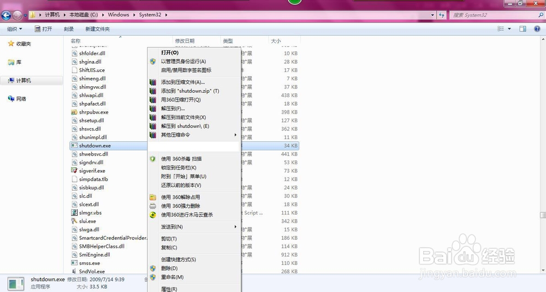The height and width of the screenshot is (292, 546).
Task: Click the 360 trojan cloud scan icon
Action: click(153, 214)
